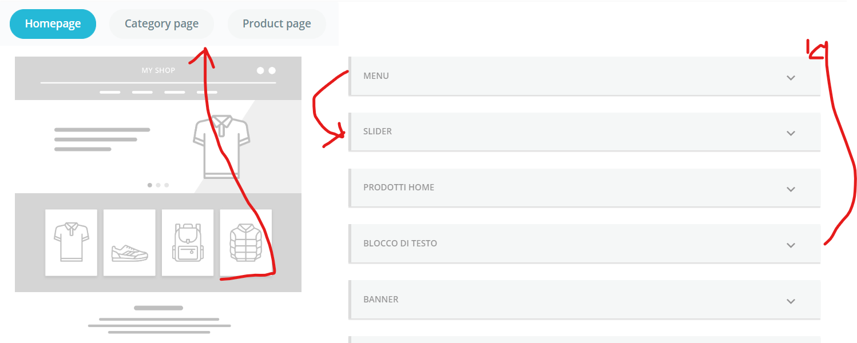857x343 pixels.
Task: Click MY SHOP header in preview
Action: (x=158, y=70)
